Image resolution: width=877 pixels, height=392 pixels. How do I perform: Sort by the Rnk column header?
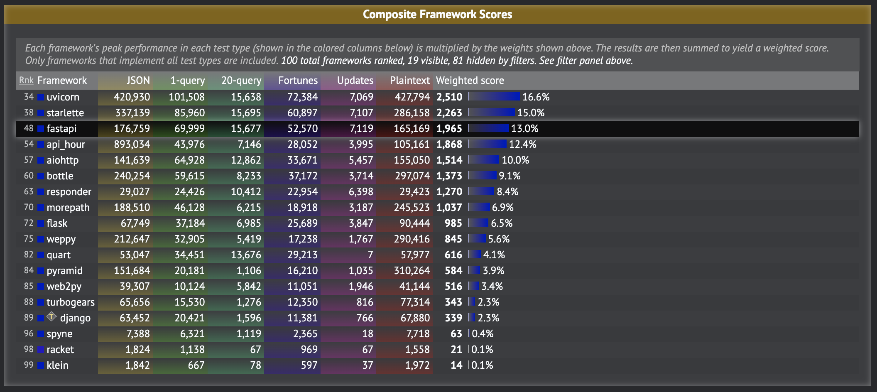[x=26, y=81]
